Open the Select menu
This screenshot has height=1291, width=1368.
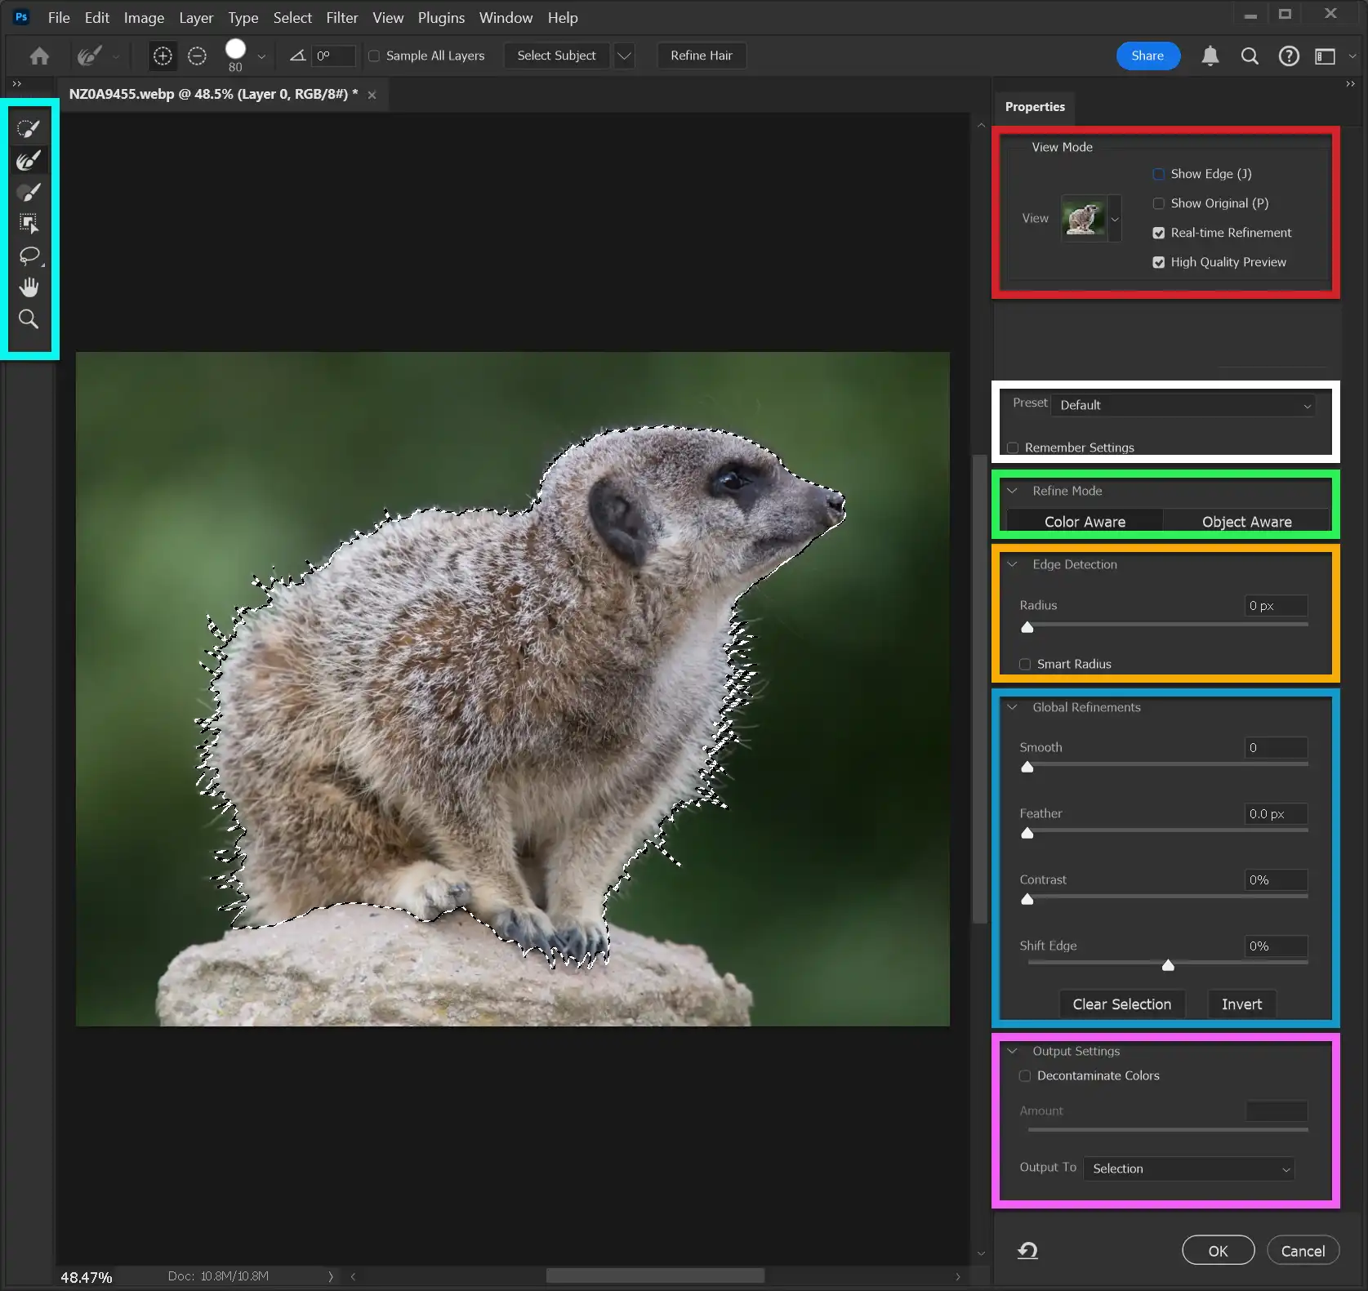[292, 17]
